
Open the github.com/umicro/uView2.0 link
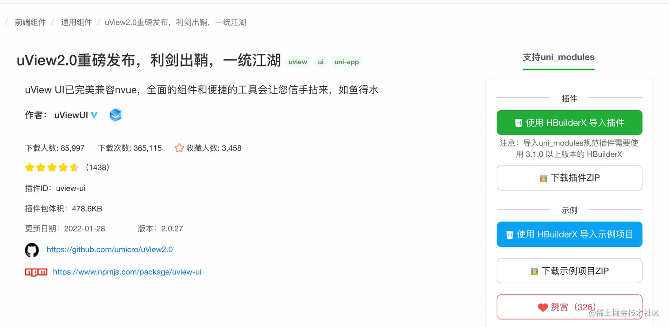pyautogui.click(x=110, y=250)
